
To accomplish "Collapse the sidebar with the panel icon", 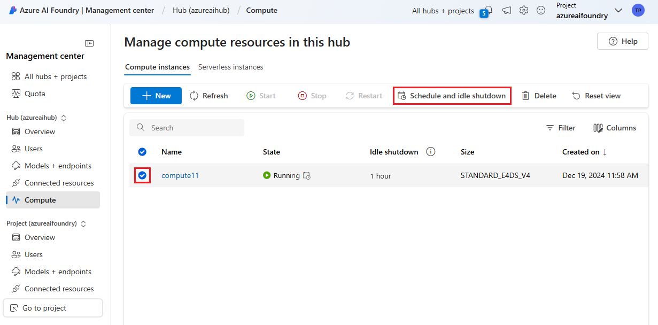I will point(89,43).
